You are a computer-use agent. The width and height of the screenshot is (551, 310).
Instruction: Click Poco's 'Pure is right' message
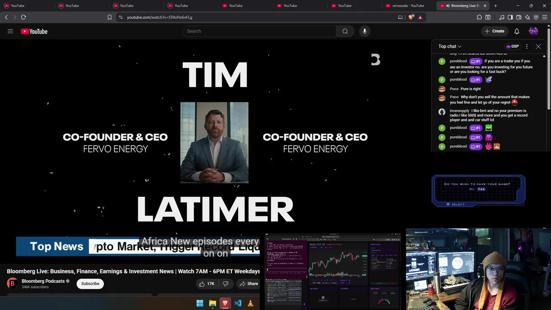[471, 89]
